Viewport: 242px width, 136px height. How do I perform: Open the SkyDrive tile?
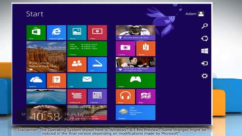coord(36,80)
